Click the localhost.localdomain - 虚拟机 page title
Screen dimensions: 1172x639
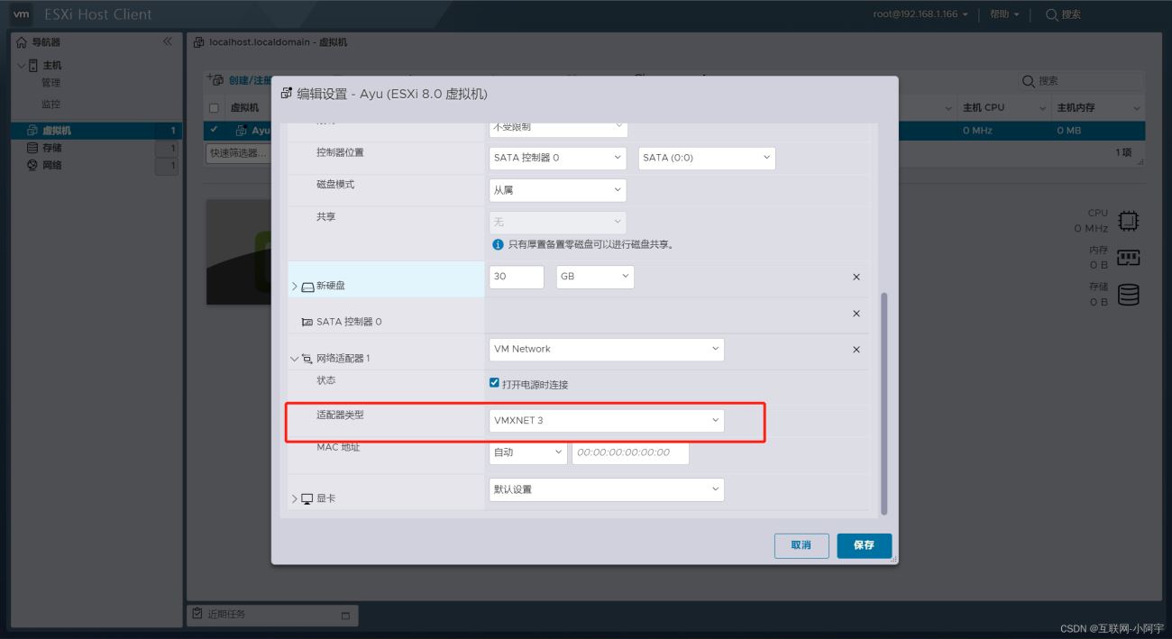[278, 41]
